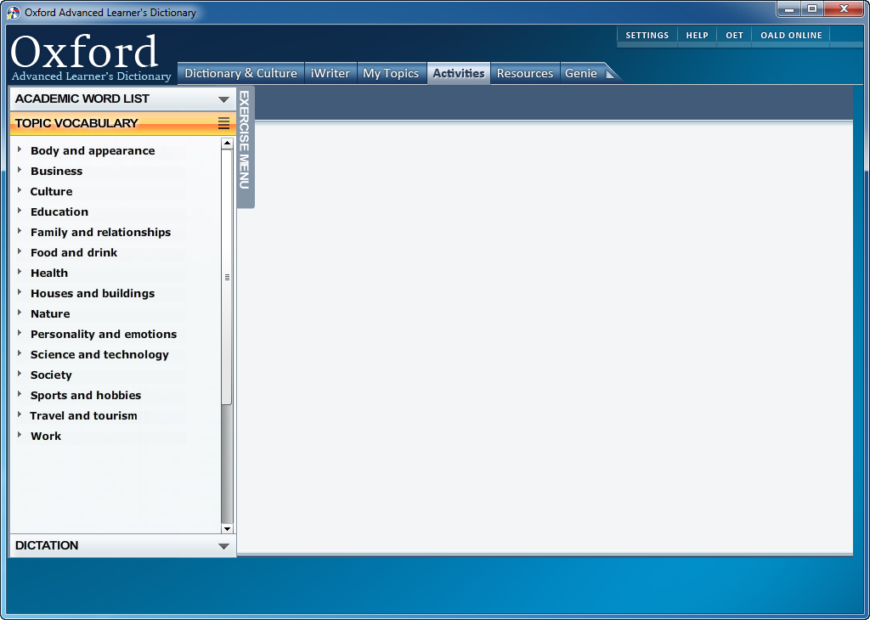Open the My Topics tab
The width and height of the screenshot is (870, 620).
tap(391, 74)
